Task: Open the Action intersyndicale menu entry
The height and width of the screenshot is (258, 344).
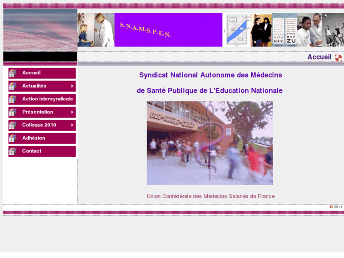Action: 42,99
